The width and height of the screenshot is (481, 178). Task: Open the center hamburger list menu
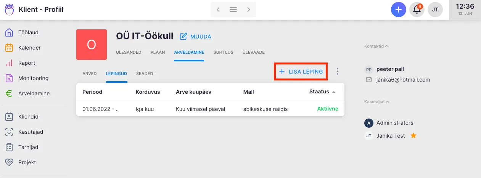[233, 10]
